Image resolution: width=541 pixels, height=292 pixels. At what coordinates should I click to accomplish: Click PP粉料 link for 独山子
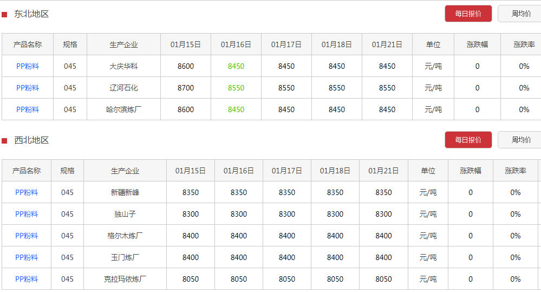coord(27,214)
